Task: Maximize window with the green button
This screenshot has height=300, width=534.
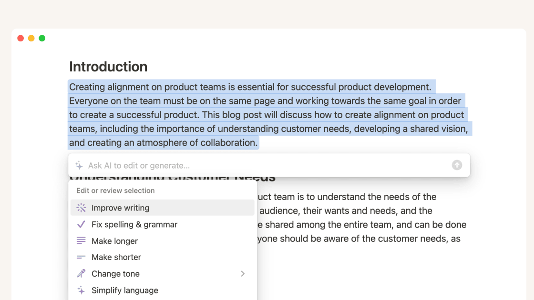Action: (42, 38)
